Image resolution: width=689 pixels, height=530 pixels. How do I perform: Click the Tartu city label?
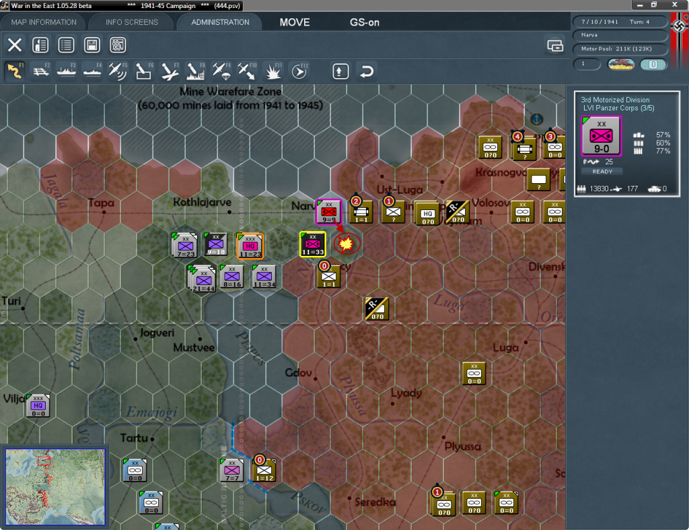pyautogui.click(x=134, y=438)
